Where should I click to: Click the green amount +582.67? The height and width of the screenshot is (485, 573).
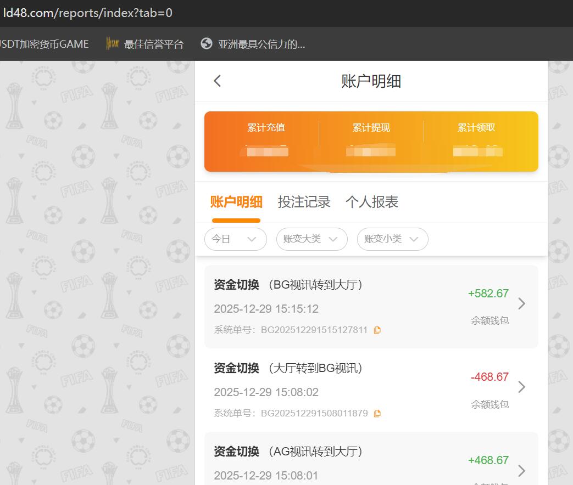(x=488, y=293)
